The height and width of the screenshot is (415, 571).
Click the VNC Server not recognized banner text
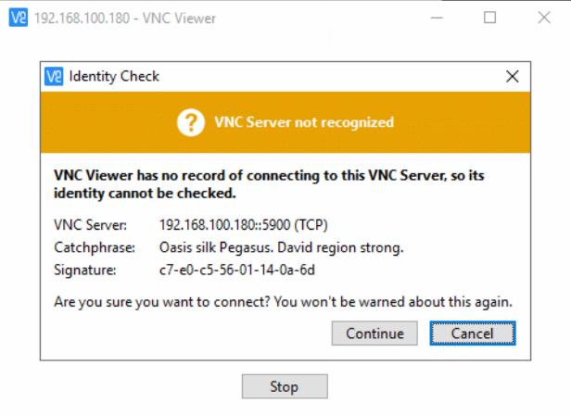click(x=304, y=122)
